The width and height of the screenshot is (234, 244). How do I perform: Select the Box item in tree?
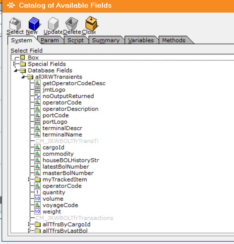tap(33, 58)
